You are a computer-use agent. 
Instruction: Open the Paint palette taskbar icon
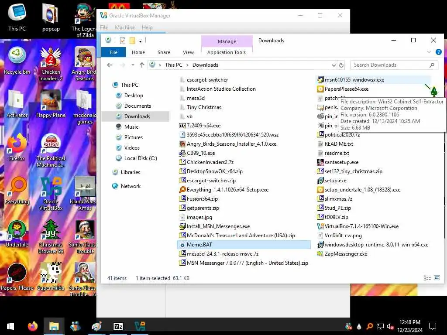point(96,326)
